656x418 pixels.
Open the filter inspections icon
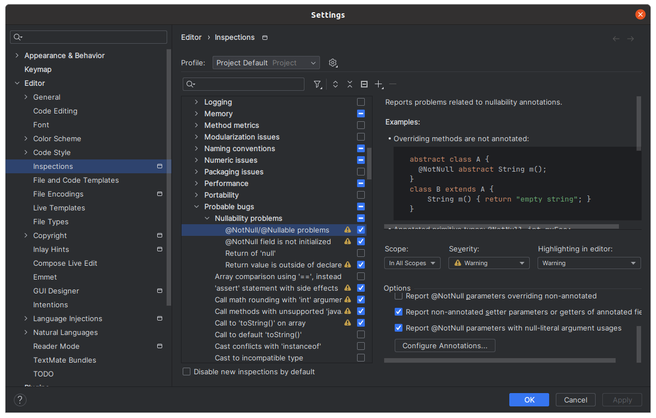pyautogui.click(x=318, y=84)
